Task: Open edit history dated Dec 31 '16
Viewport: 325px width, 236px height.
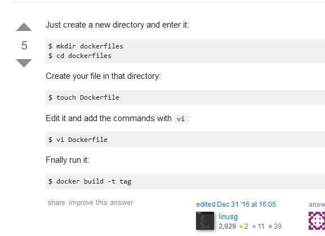Action: pyautogui.click(x=236, y=204)
